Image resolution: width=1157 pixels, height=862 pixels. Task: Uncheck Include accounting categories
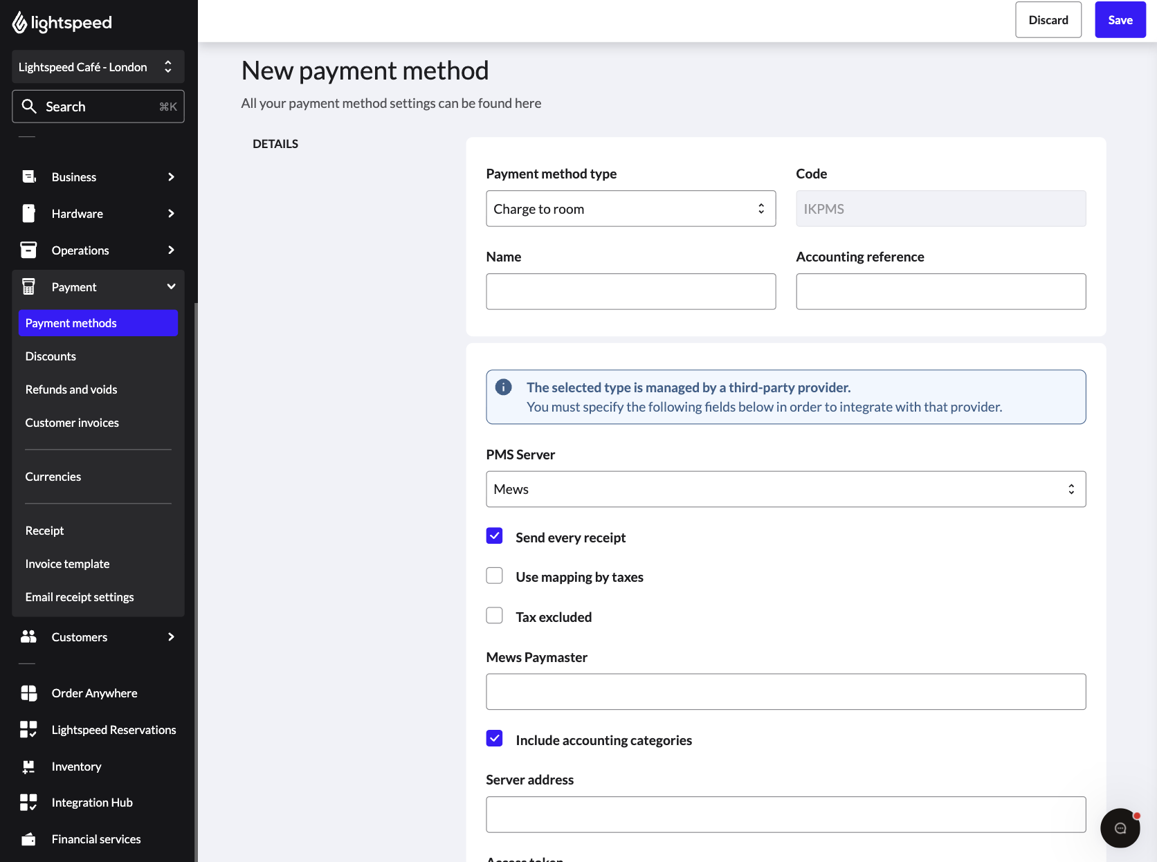click(494, 739)
